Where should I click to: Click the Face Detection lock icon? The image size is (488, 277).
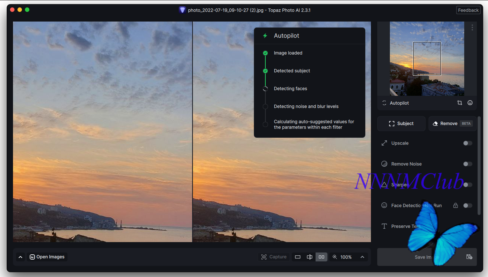pyautogui.click(x=455, y=205)
